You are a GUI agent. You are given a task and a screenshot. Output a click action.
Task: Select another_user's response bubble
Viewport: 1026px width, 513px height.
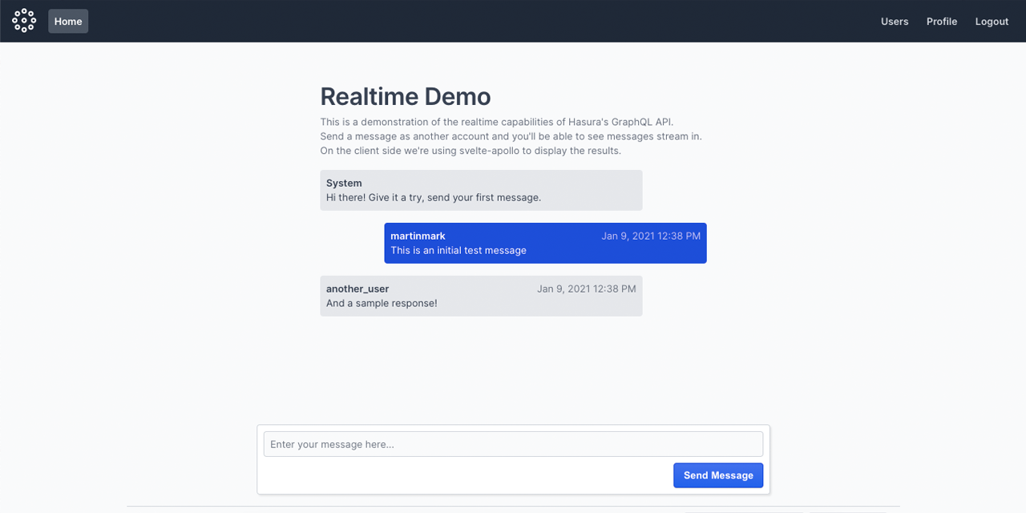coord(481,296)
